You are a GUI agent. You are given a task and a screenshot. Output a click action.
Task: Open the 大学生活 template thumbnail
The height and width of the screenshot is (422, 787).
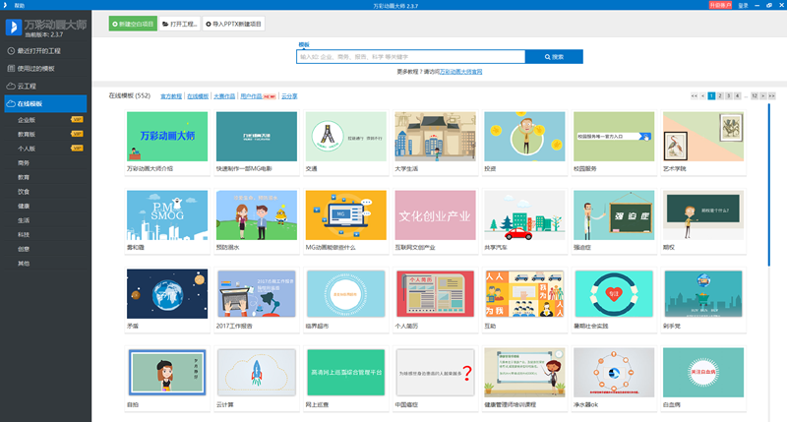(434, 137)
